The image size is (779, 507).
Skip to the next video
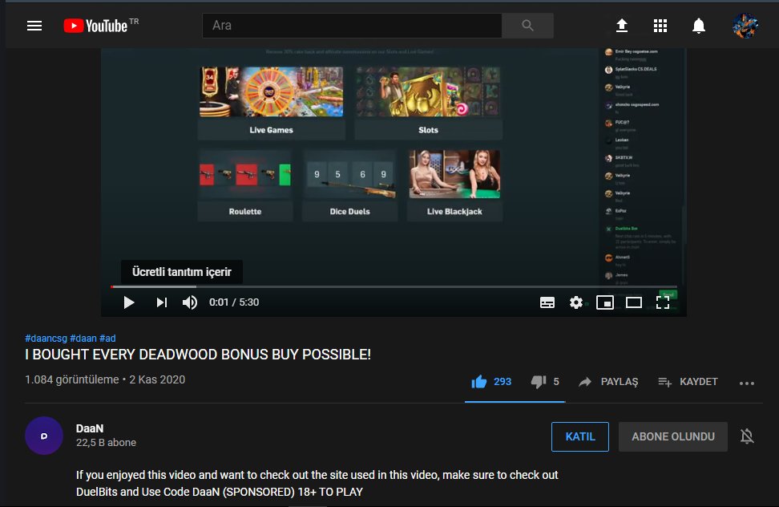161,302
